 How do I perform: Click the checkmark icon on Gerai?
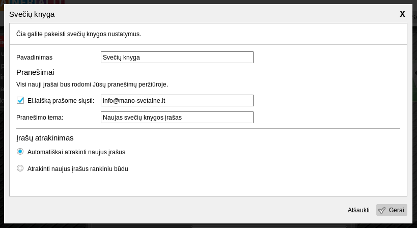pos(382,210)
